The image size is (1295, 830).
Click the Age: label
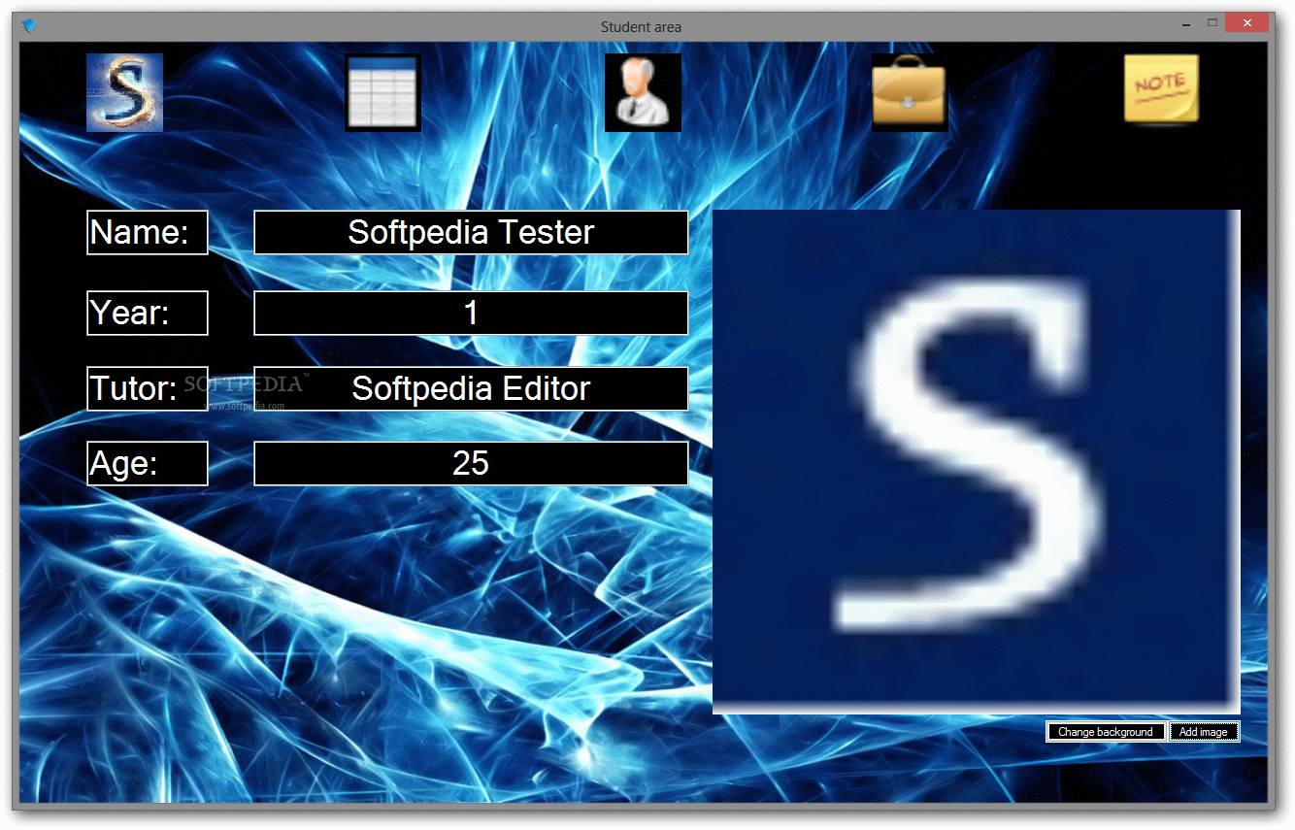[148, 463]
